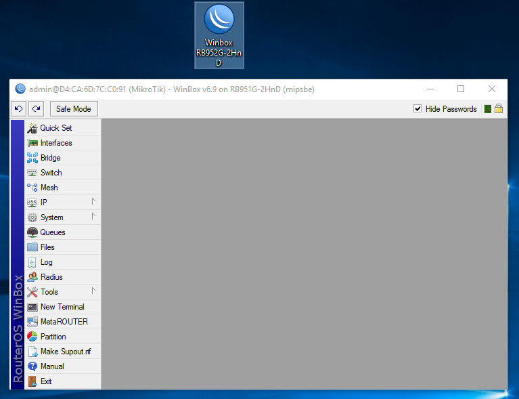The height and width of the screenshot is (399, 519).
Task: Close the WinBox window
Action: (492, 89)
